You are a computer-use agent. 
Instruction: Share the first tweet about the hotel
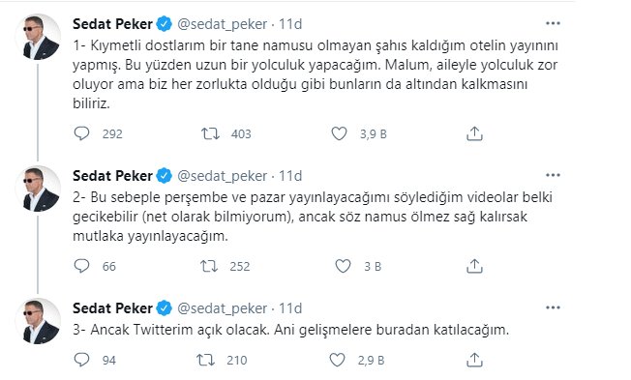click(474, 133)
